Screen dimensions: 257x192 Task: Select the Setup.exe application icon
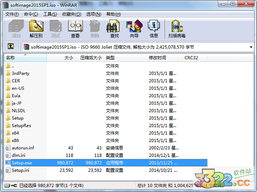point(8,163)
